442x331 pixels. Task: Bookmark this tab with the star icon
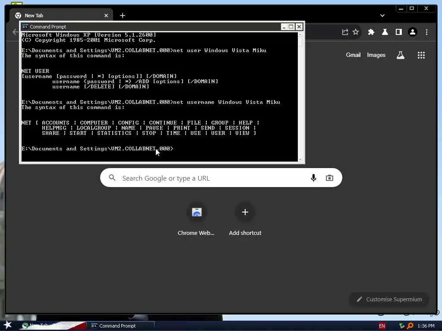point(356,32)
